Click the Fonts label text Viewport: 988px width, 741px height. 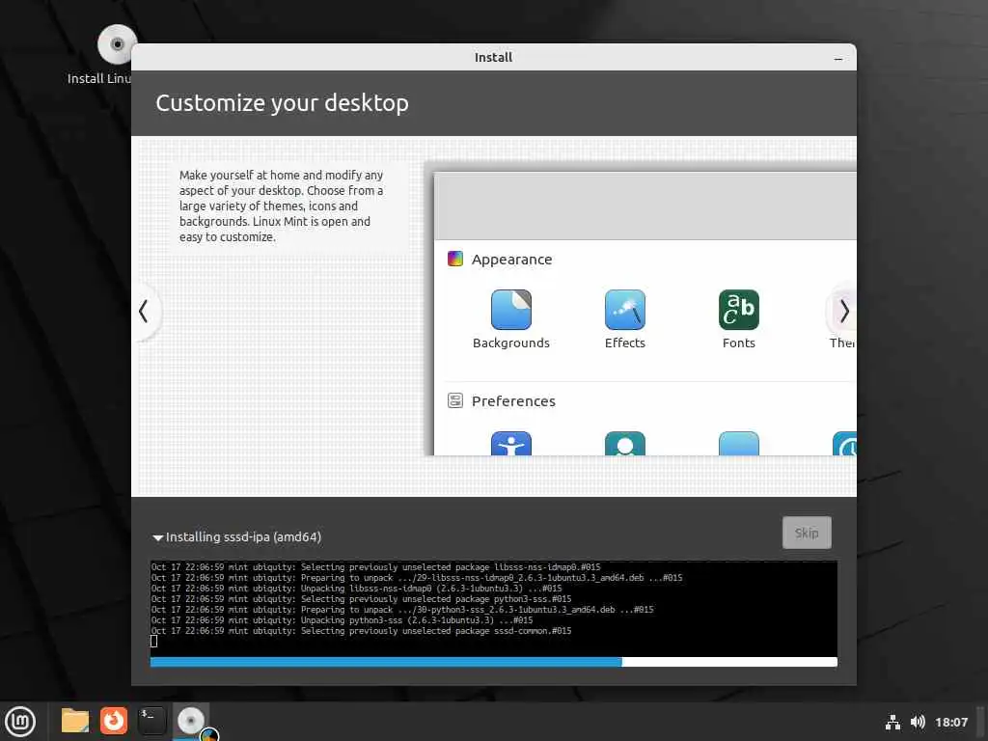(x=738, y=343)
